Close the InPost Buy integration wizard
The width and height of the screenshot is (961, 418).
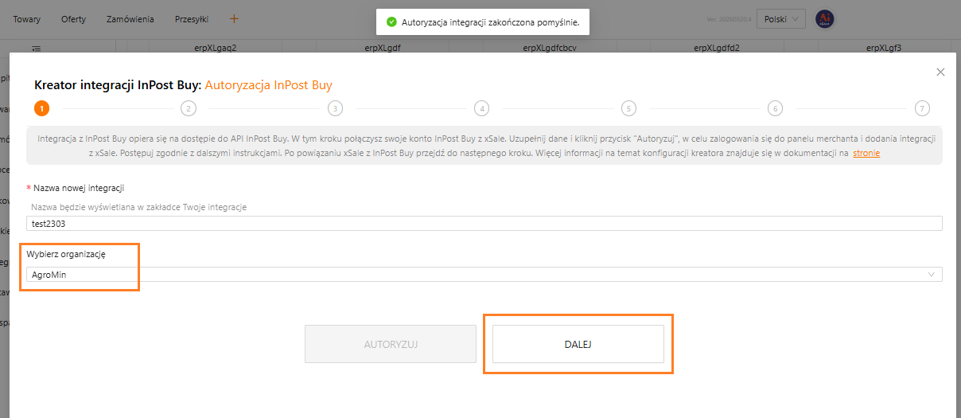(940, 72)
